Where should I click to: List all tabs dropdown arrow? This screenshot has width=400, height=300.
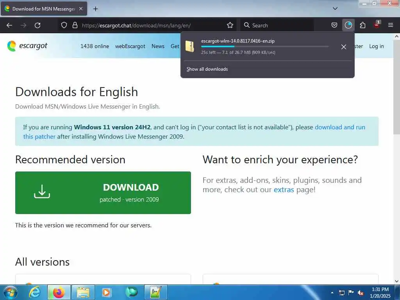tap(335, 9)
